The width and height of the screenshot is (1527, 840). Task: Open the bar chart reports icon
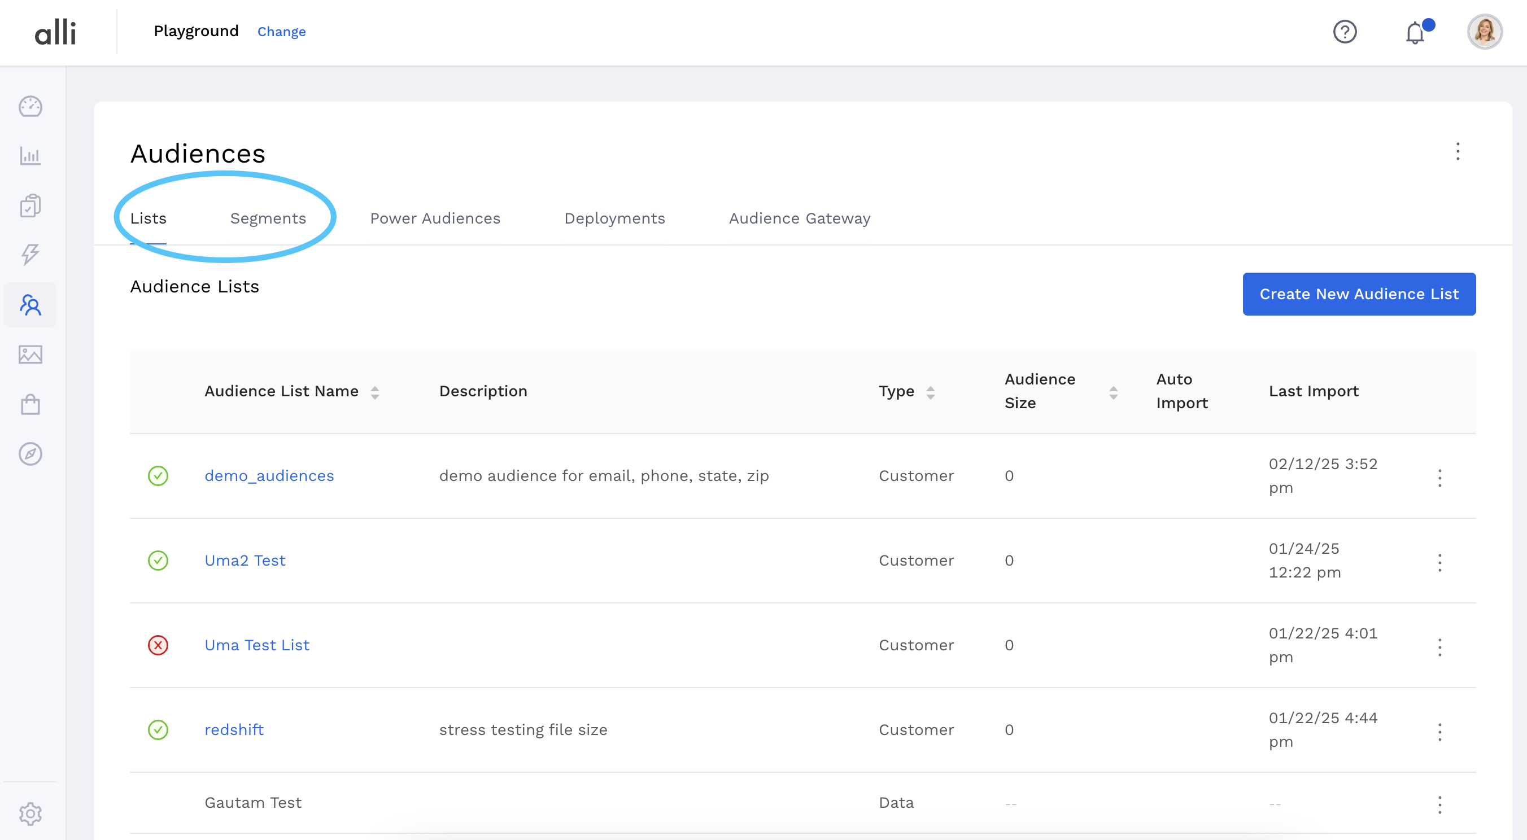pyautogui.click(x=30, y=156)
